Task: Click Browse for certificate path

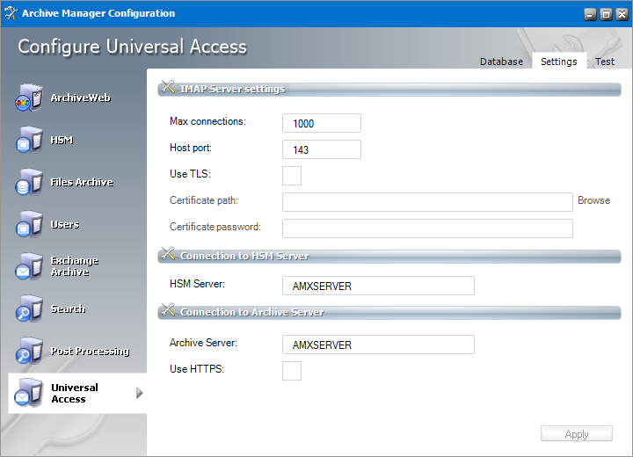Action: pyautogui.click(x=593, y=200)
